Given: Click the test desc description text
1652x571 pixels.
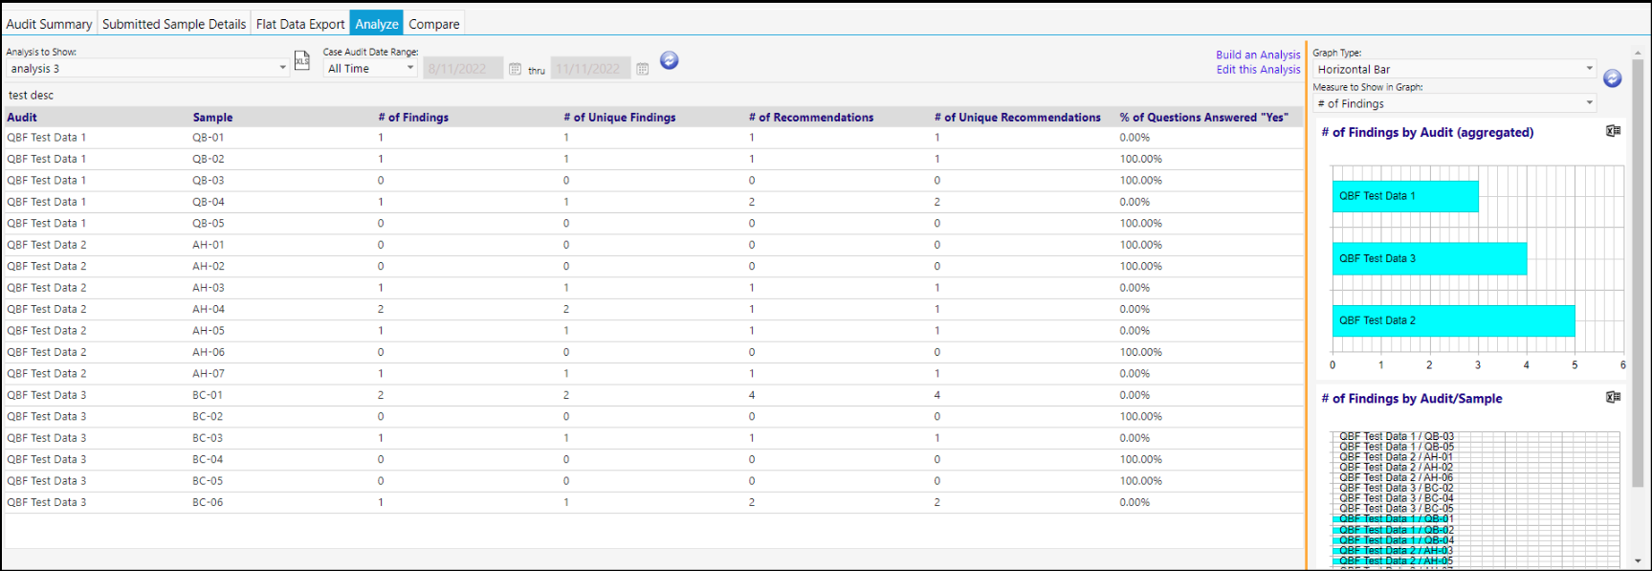Looking at the screenshot, I should pos(32,96).
